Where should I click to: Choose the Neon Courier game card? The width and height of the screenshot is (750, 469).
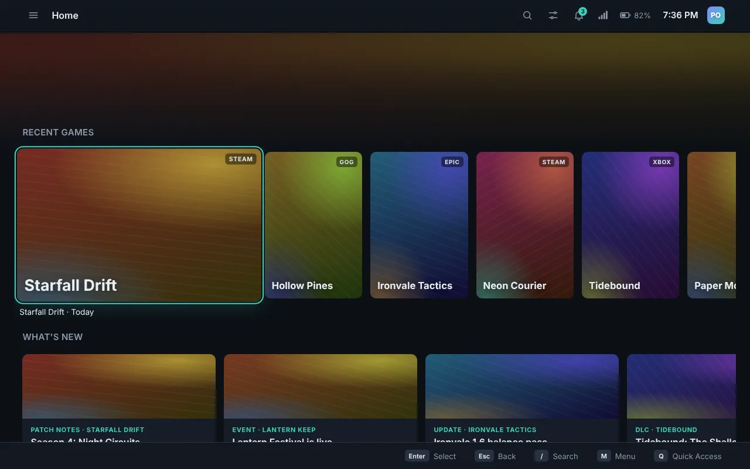coord(525,225)
